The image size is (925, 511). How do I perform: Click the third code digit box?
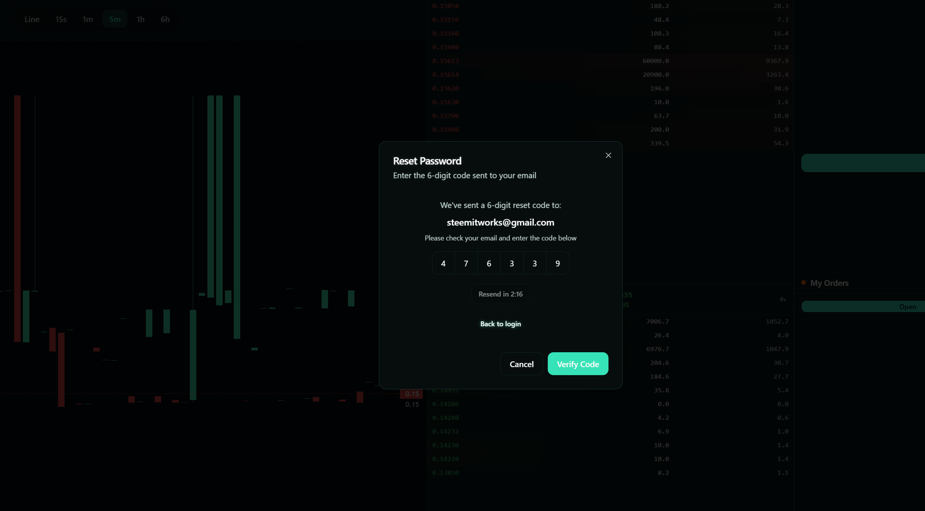[x=489, y=263]
